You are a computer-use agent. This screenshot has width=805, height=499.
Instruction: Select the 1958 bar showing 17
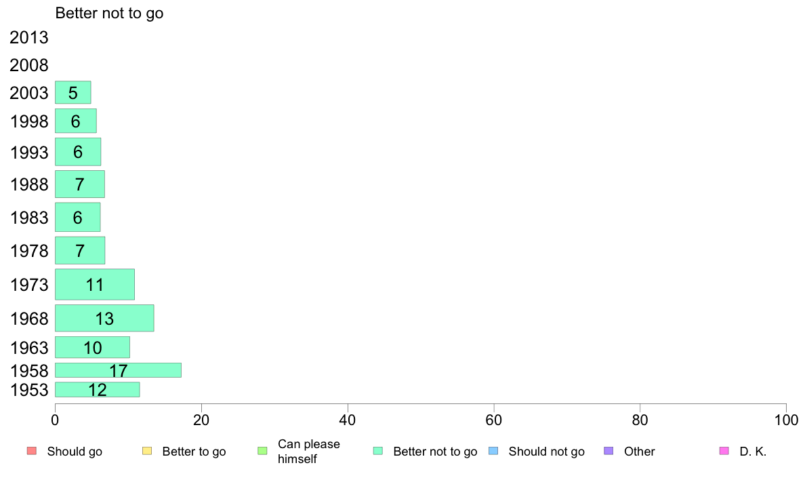pos(118,370)
